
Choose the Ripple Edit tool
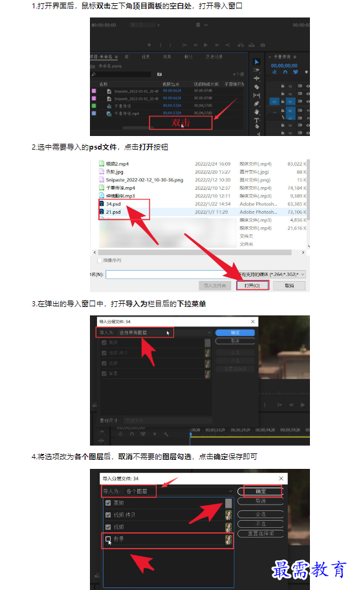click(x=257, y=78)
